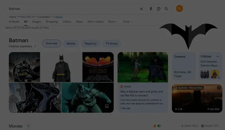Screen dimensions: 225x130
Task: Open the Tools dropdown
Action: tap(127, 22)
